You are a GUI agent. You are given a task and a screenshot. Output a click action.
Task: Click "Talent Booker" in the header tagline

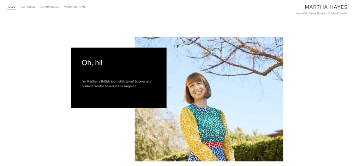[x=317, y=13]
